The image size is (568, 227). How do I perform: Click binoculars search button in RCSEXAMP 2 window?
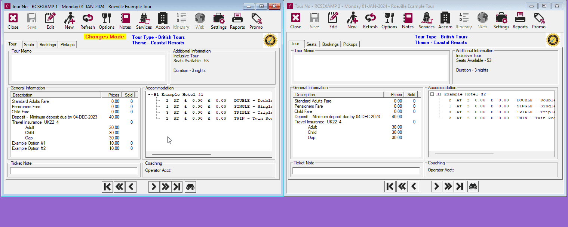[473, 186]
